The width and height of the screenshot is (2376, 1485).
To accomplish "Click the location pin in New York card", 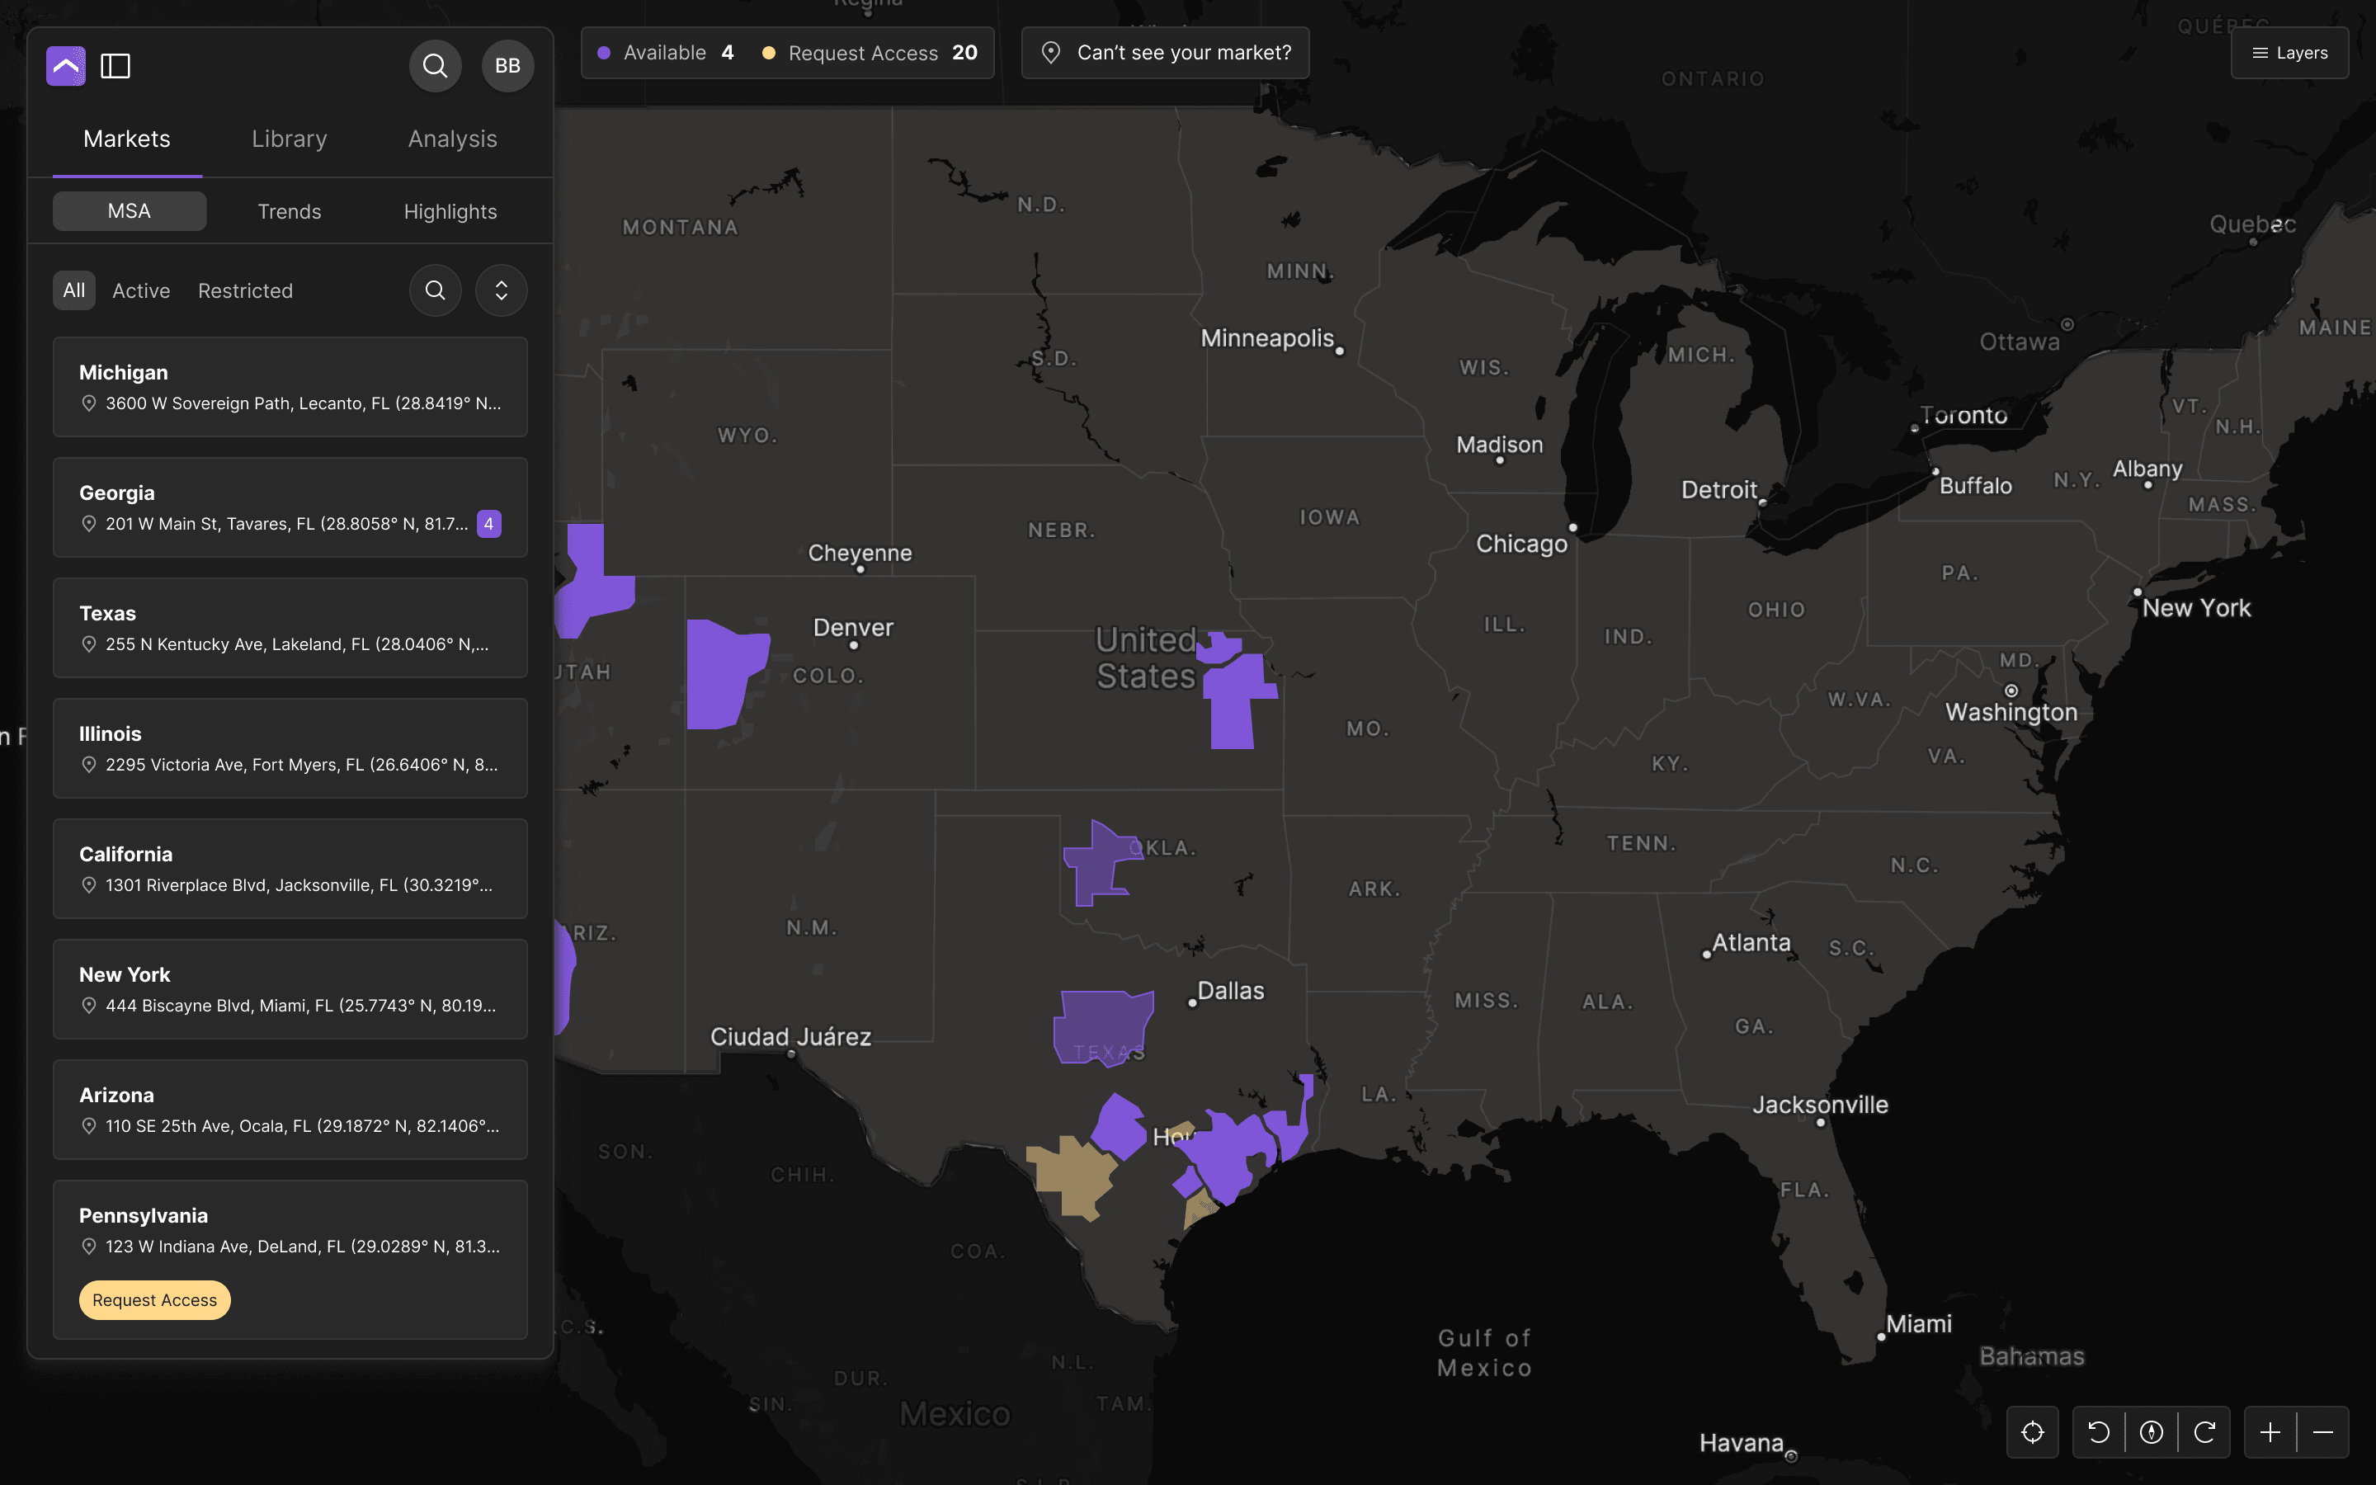I will [x=88, y=1006].
